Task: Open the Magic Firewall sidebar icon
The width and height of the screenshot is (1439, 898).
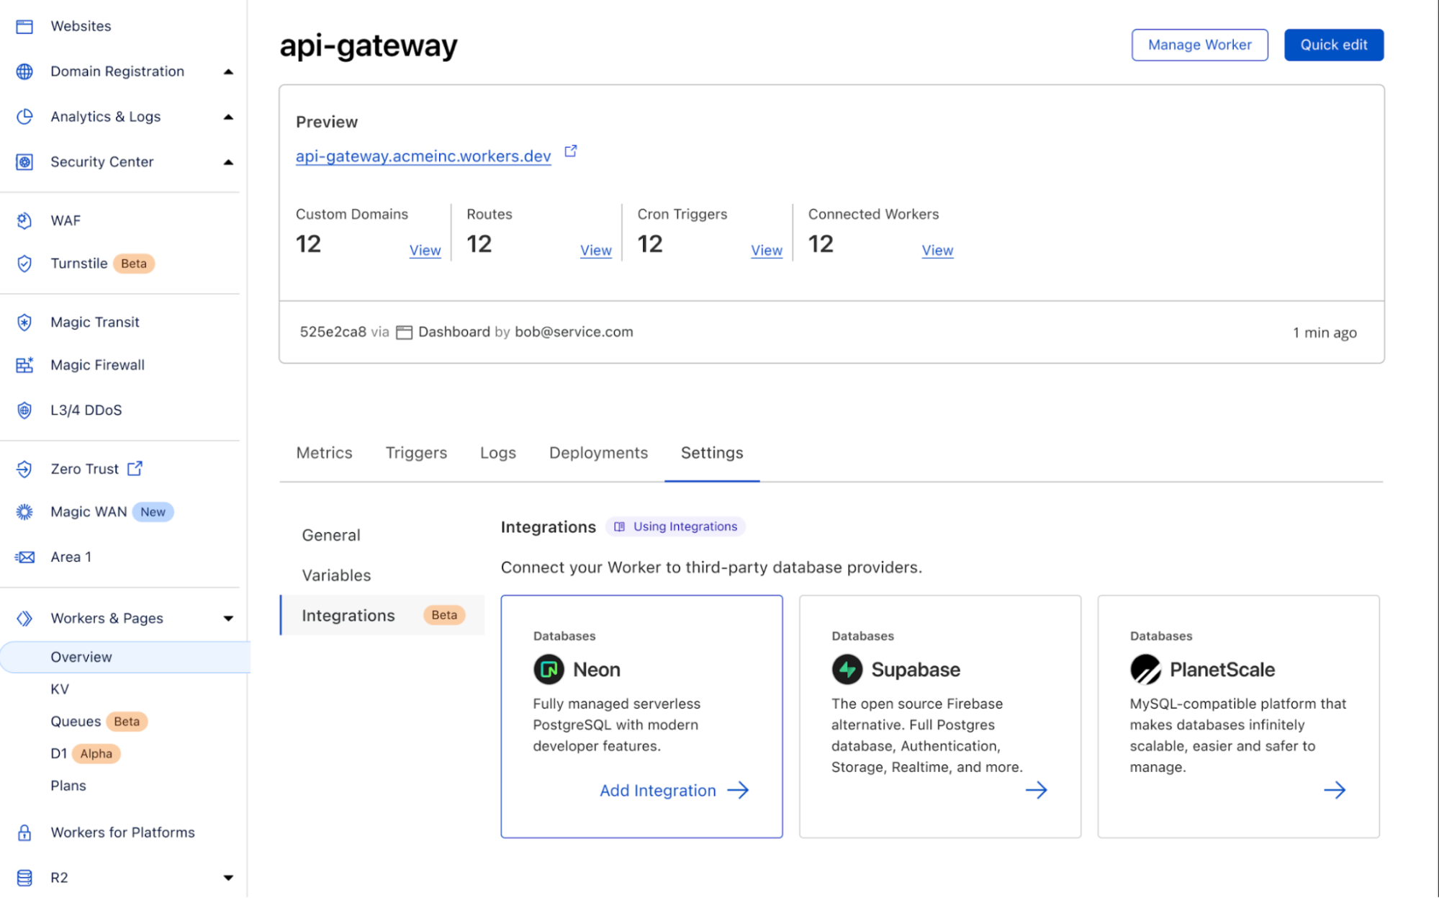Action: point(24,364)
